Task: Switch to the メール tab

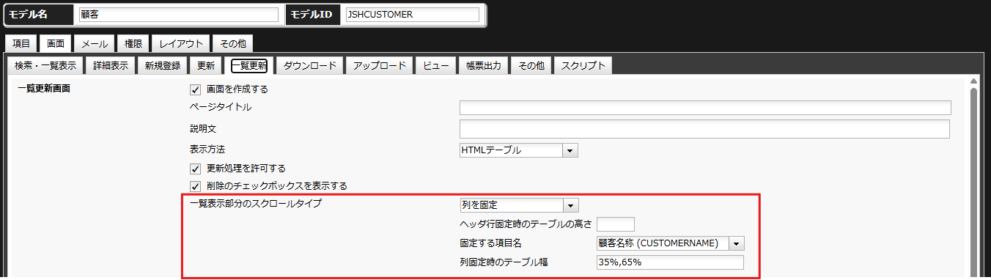Action: click(95, 43)
